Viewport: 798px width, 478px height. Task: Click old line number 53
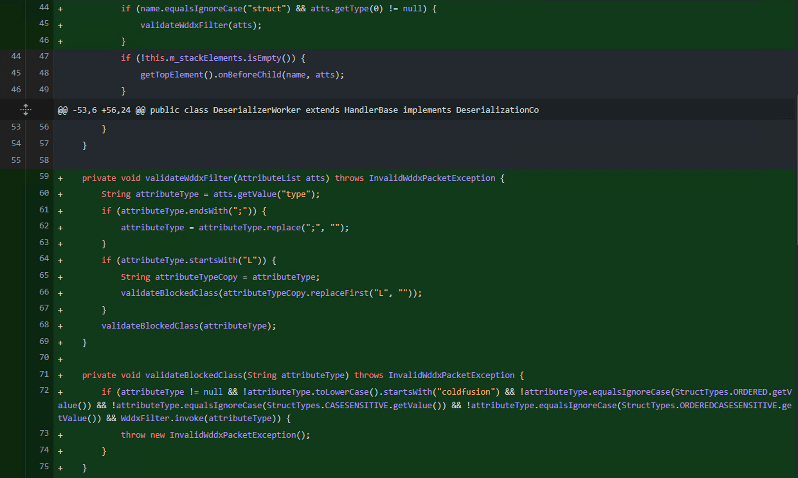coord(16,127)
